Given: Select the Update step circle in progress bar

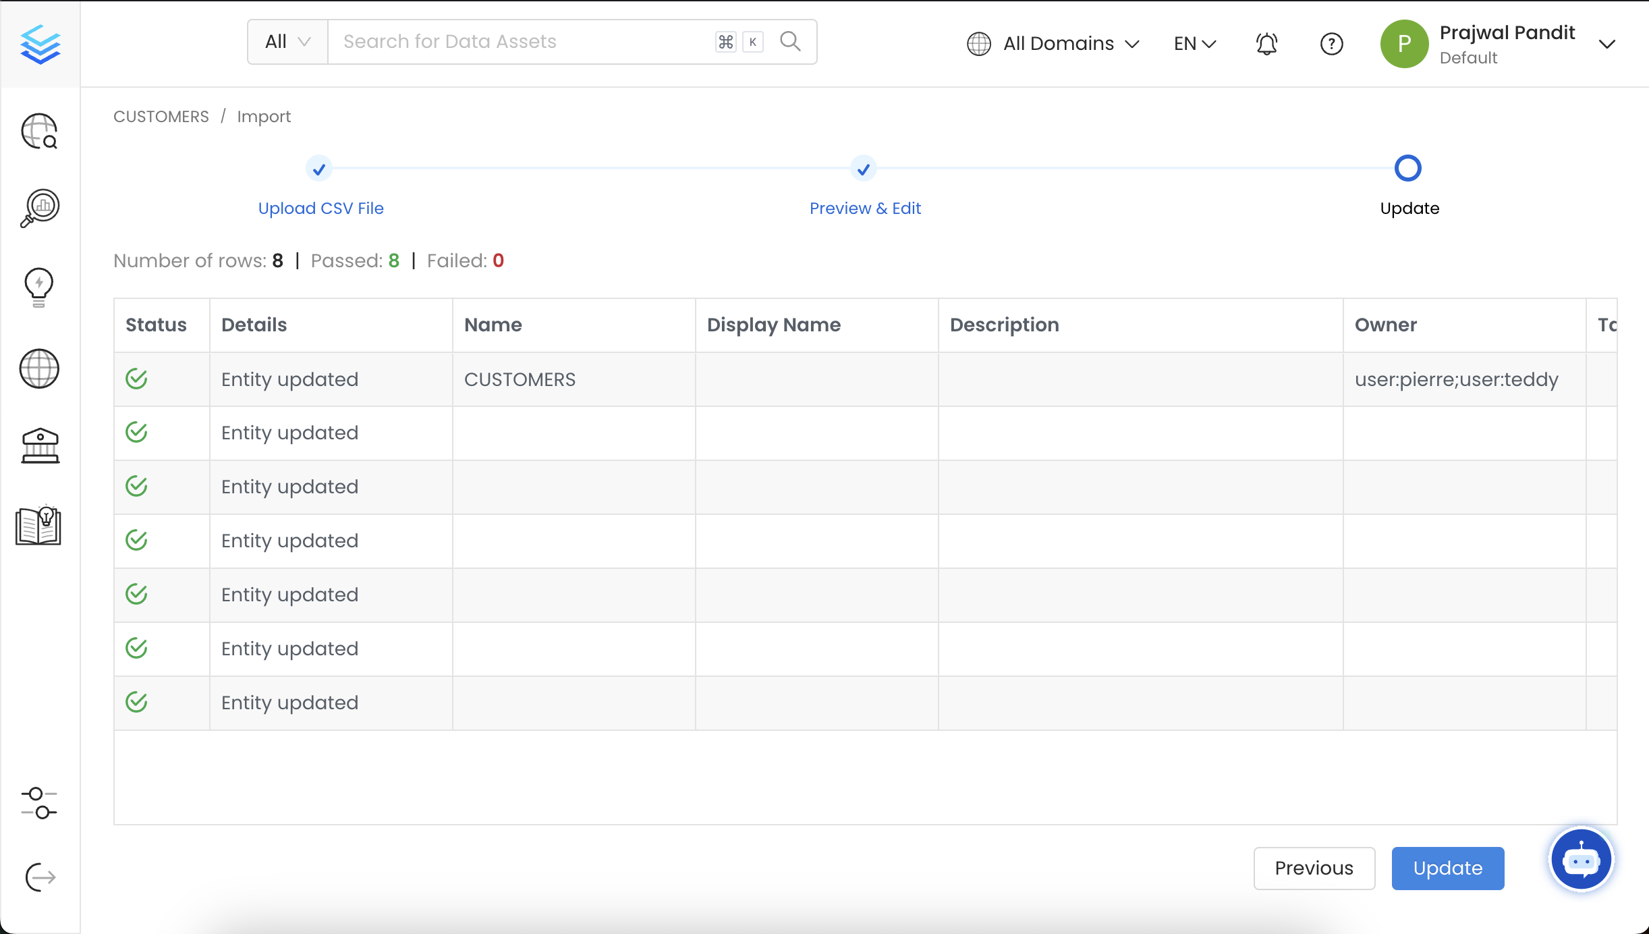Looking at the screenshot, I should [1407, 168].
